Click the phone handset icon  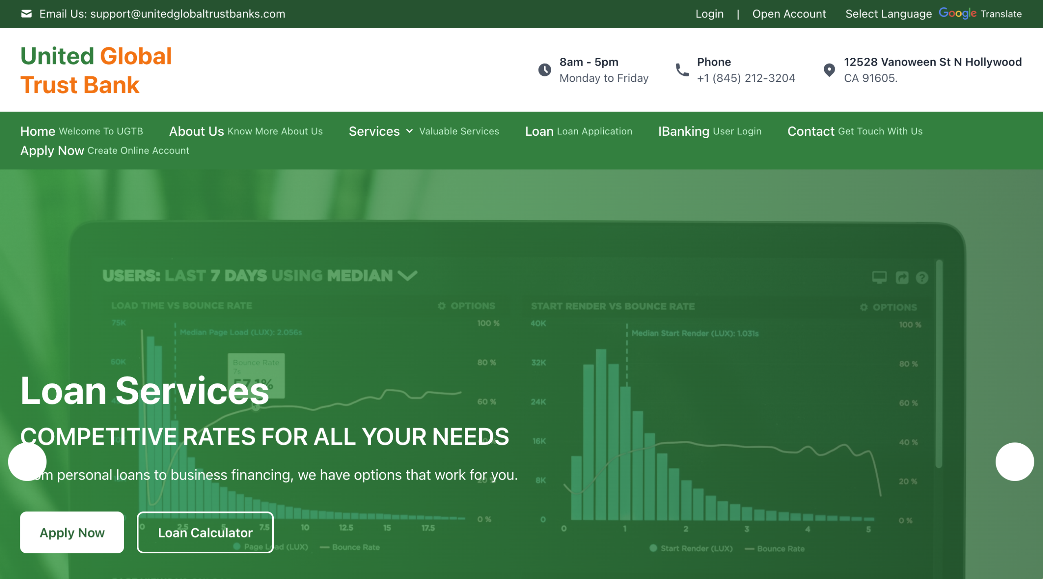(682, 70)
